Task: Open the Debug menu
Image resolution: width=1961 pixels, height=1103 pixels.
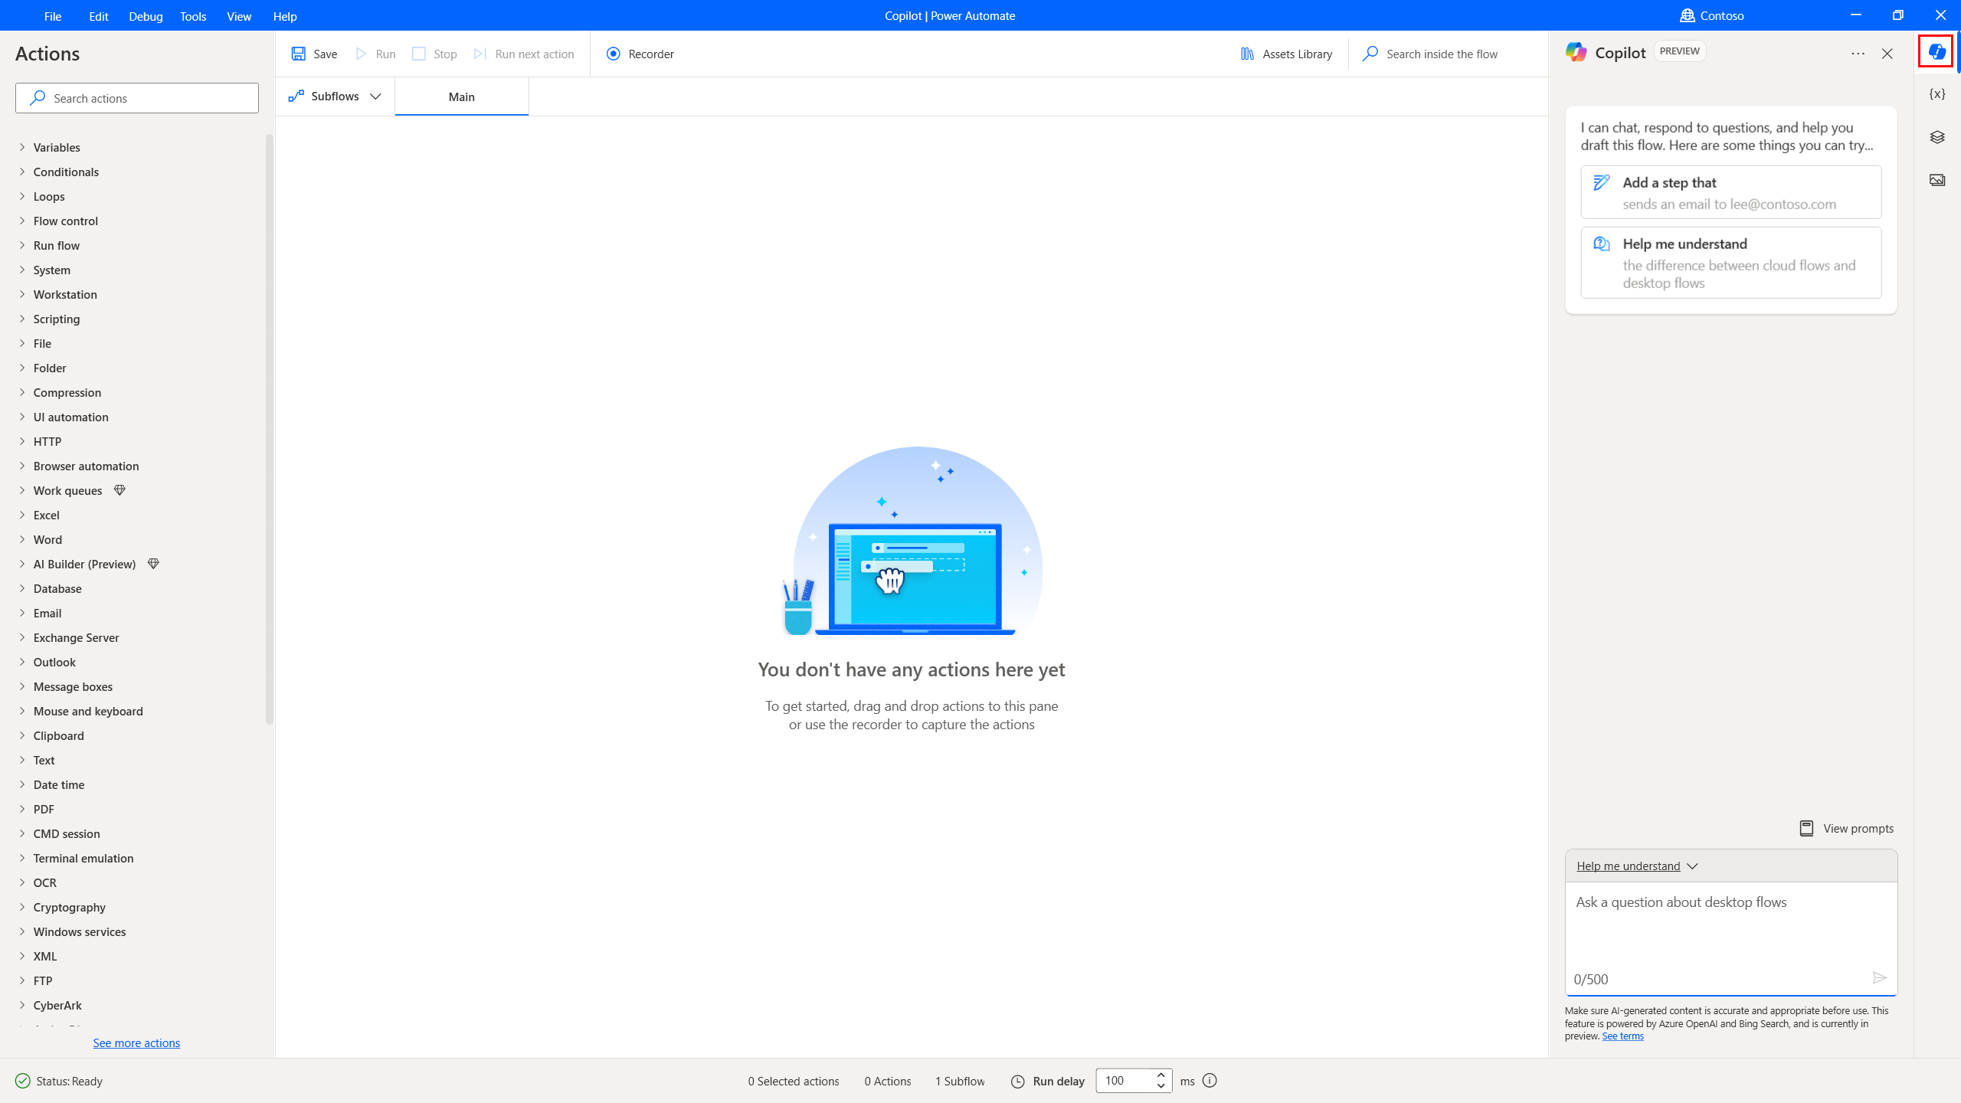Action: coord(146,15)
